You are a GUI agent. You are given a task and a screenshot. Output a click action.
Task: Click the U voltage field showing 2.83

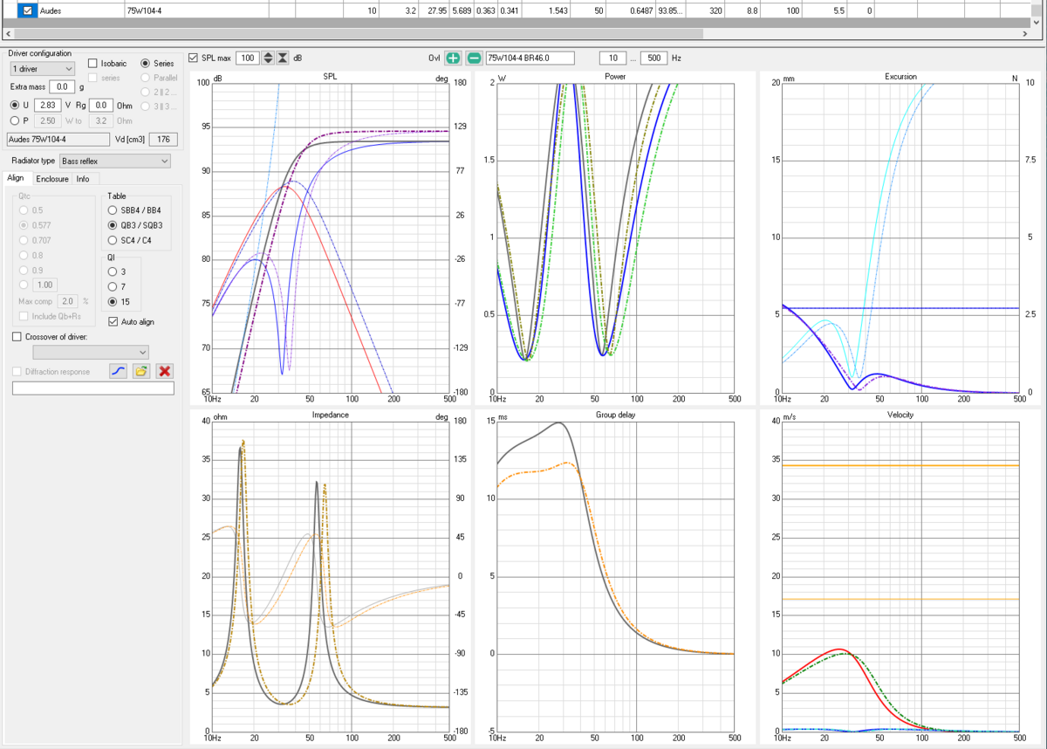click(x=47, y=106)
